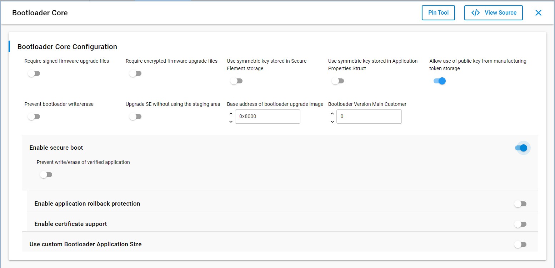Enable signed firmware upgrade files
555x268 pixels.
34,73
